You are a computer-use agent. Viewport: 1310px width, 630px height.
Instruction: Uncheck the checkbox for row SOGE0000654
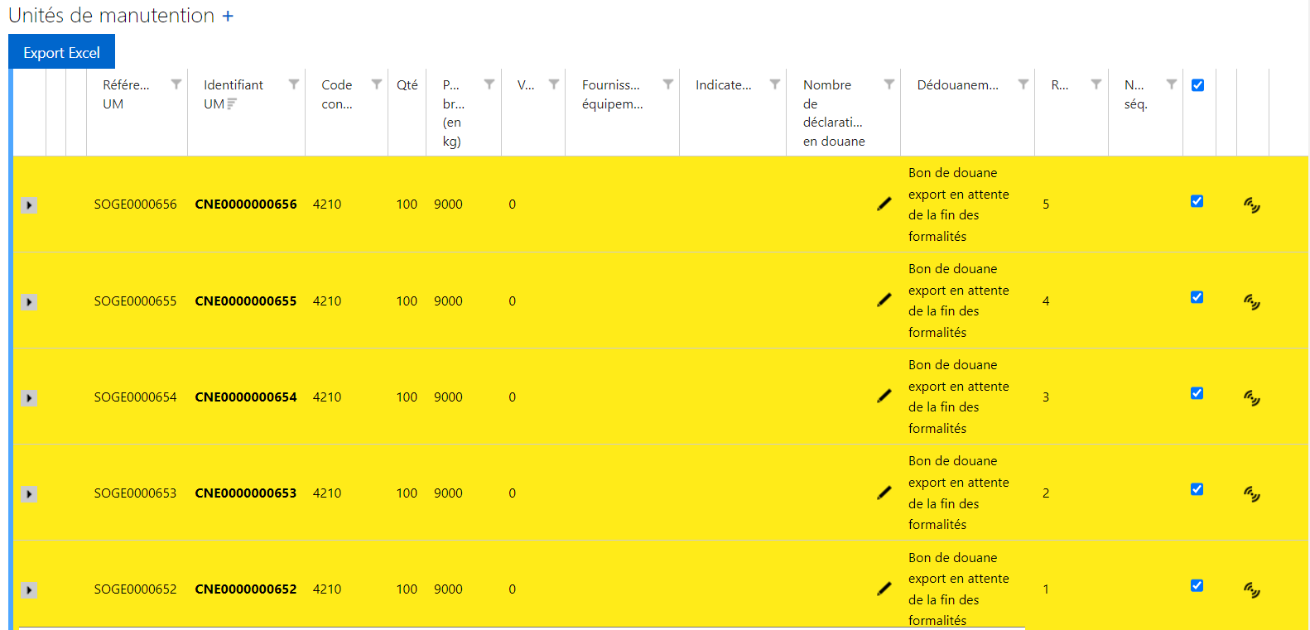pyautogui.click(x=1197, y=393)
